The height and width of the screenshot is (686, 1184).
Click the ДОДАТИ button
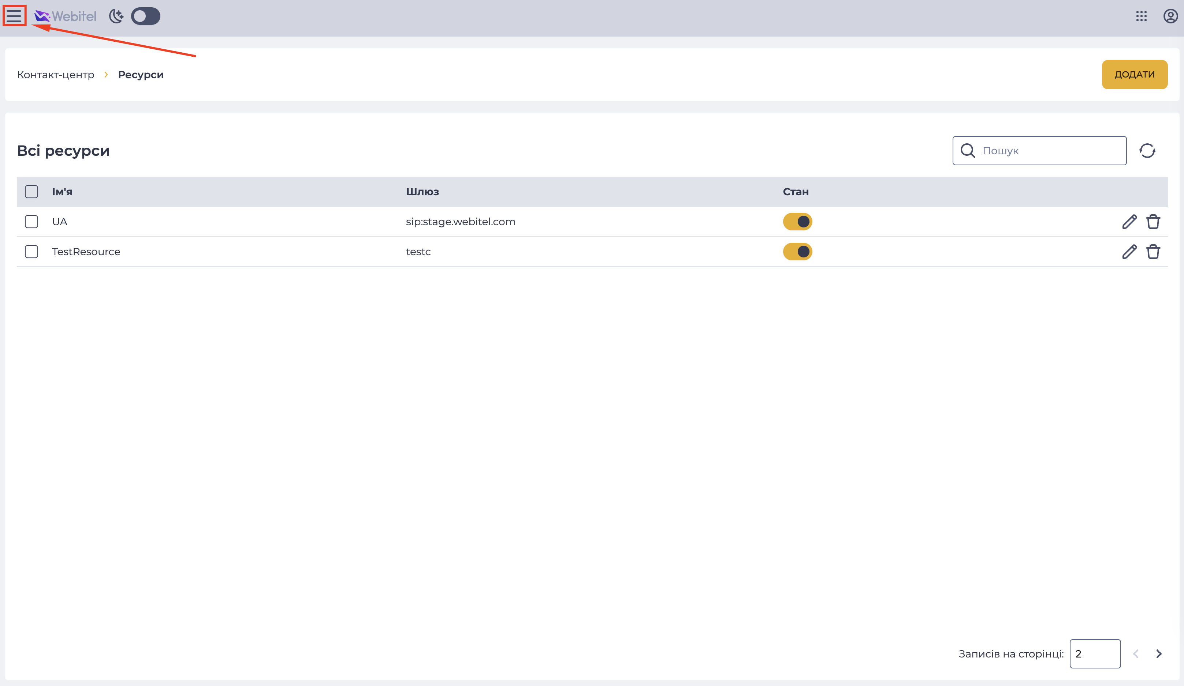1135,75
